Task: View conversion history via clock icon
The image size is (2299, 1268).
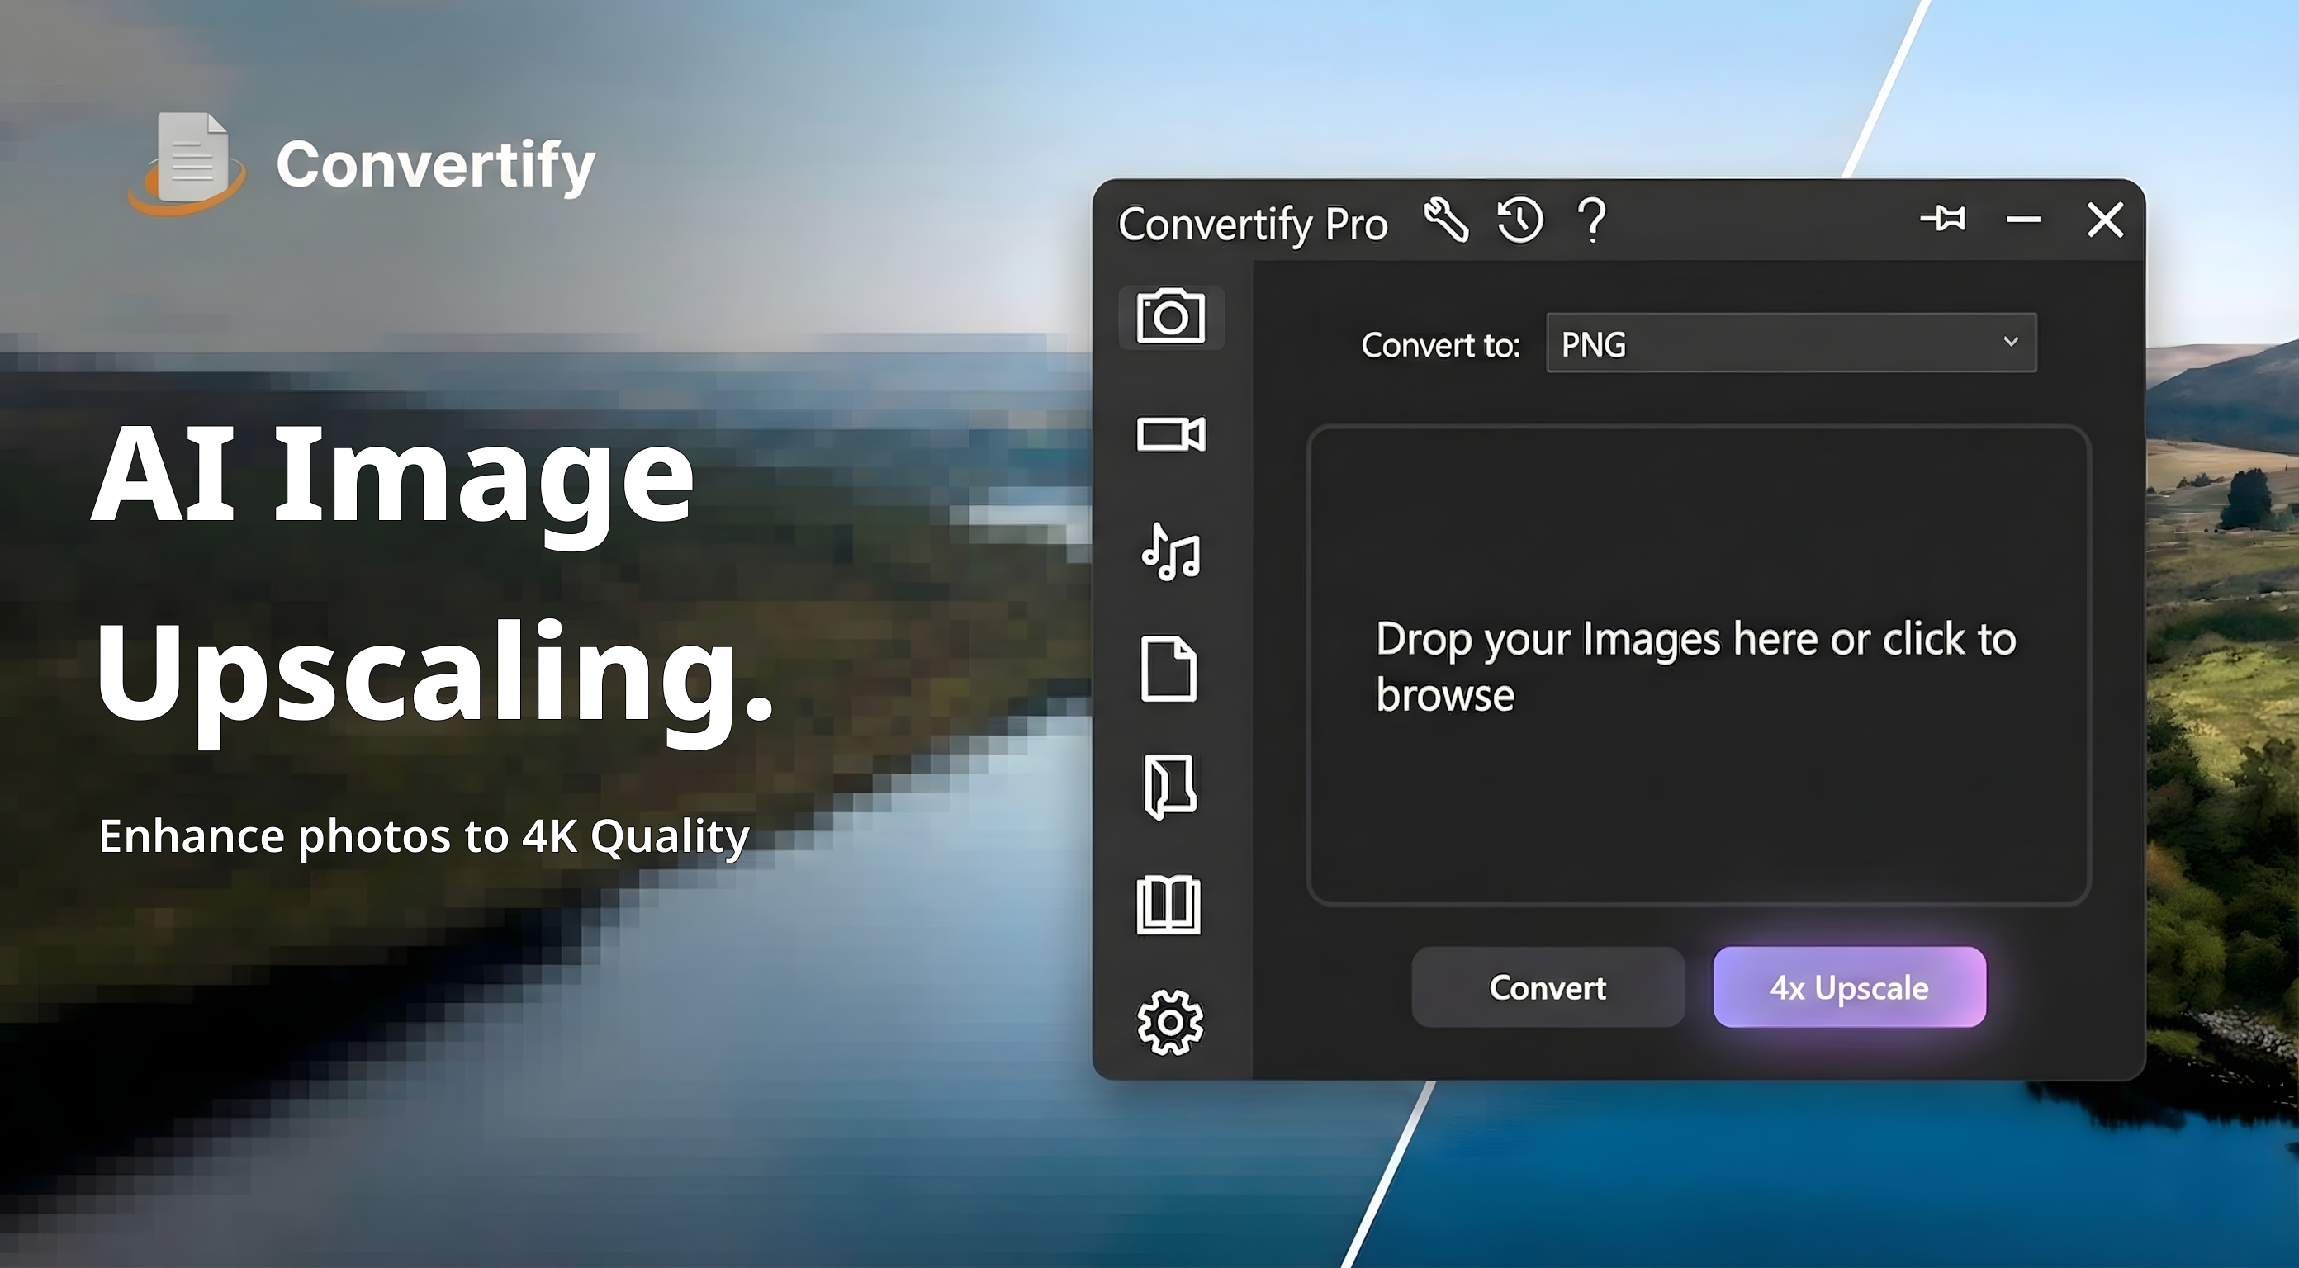Action: (x=1520, y=221)
